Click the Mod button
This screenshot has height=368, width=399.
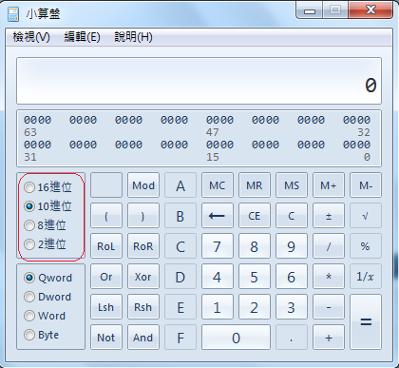(x=143, y=185)
